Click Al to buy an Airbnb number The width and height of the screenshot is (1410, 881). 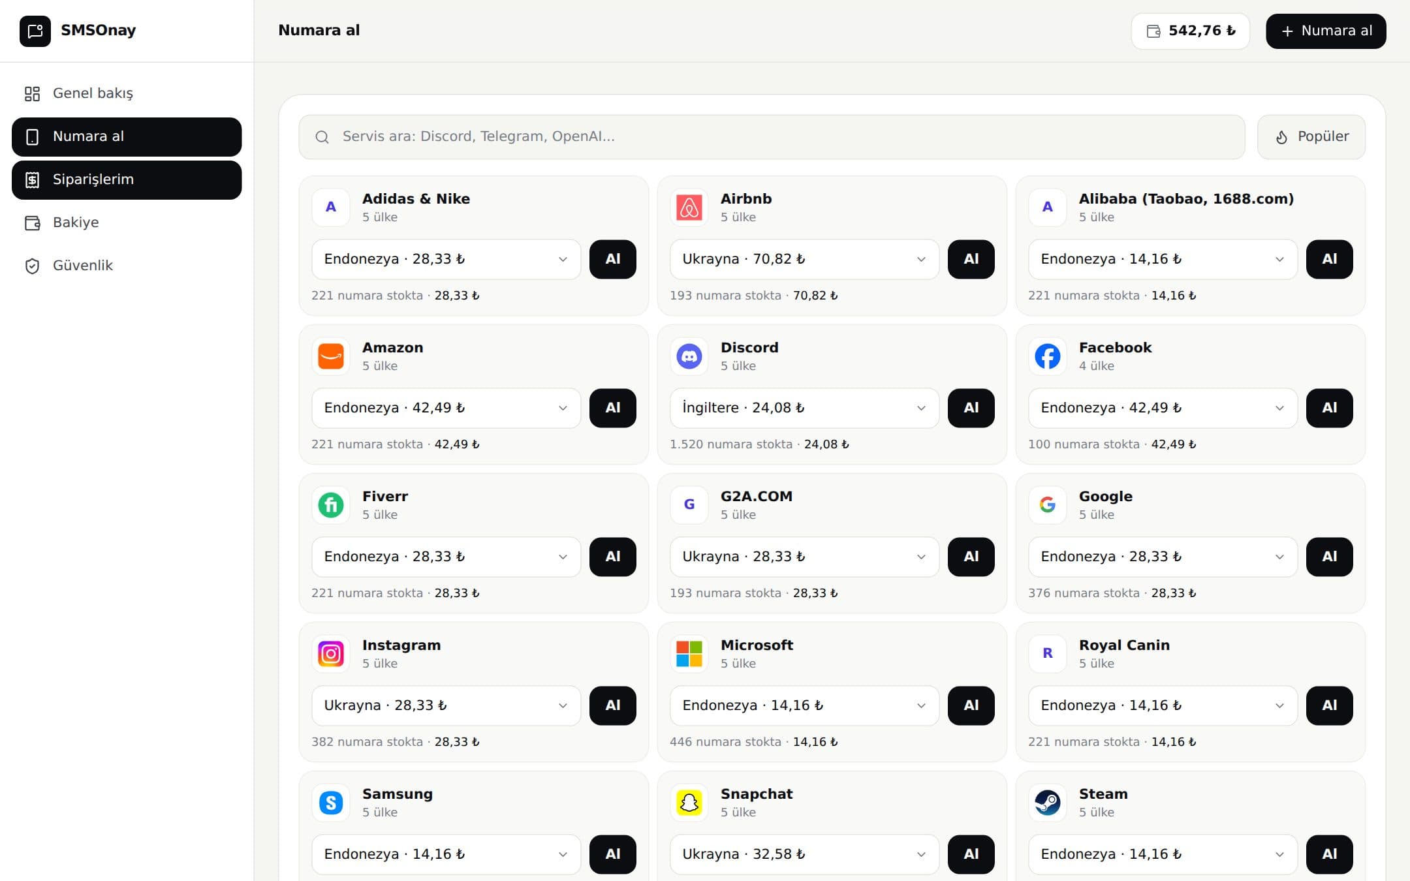click(971, 259)
